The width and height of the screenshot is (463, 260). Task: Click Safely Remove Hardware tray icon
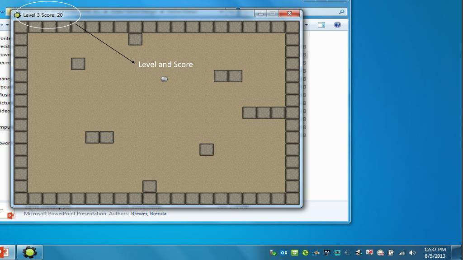pyautogui.click(x=273, y=253)
